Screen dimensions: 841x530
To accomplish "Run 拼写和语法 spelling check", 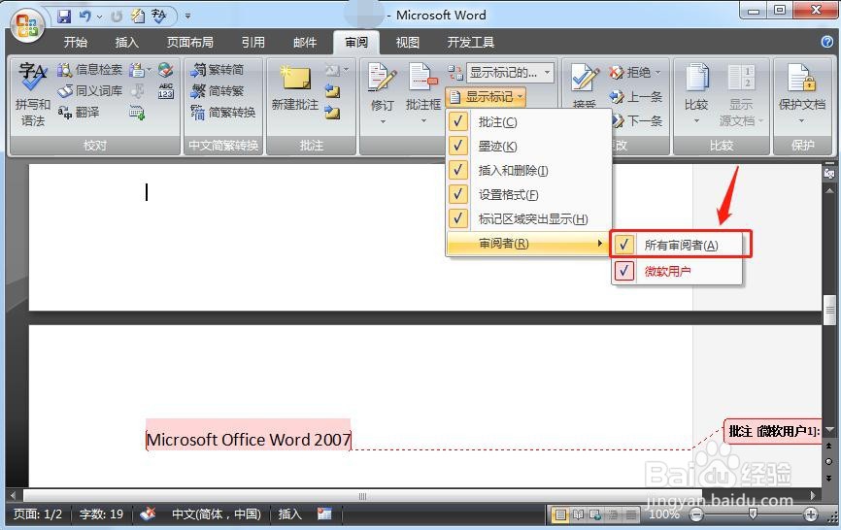I will click(33, 95).
